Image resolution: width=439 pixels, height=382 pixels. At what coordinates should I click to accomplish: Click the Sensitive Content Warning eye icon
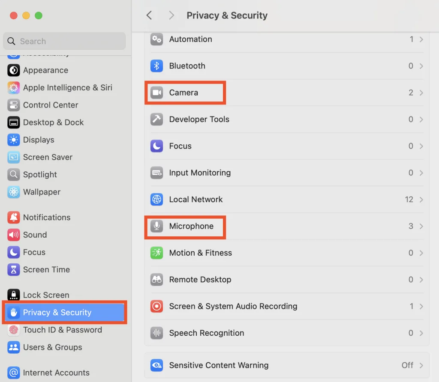(x=156, y=365)
